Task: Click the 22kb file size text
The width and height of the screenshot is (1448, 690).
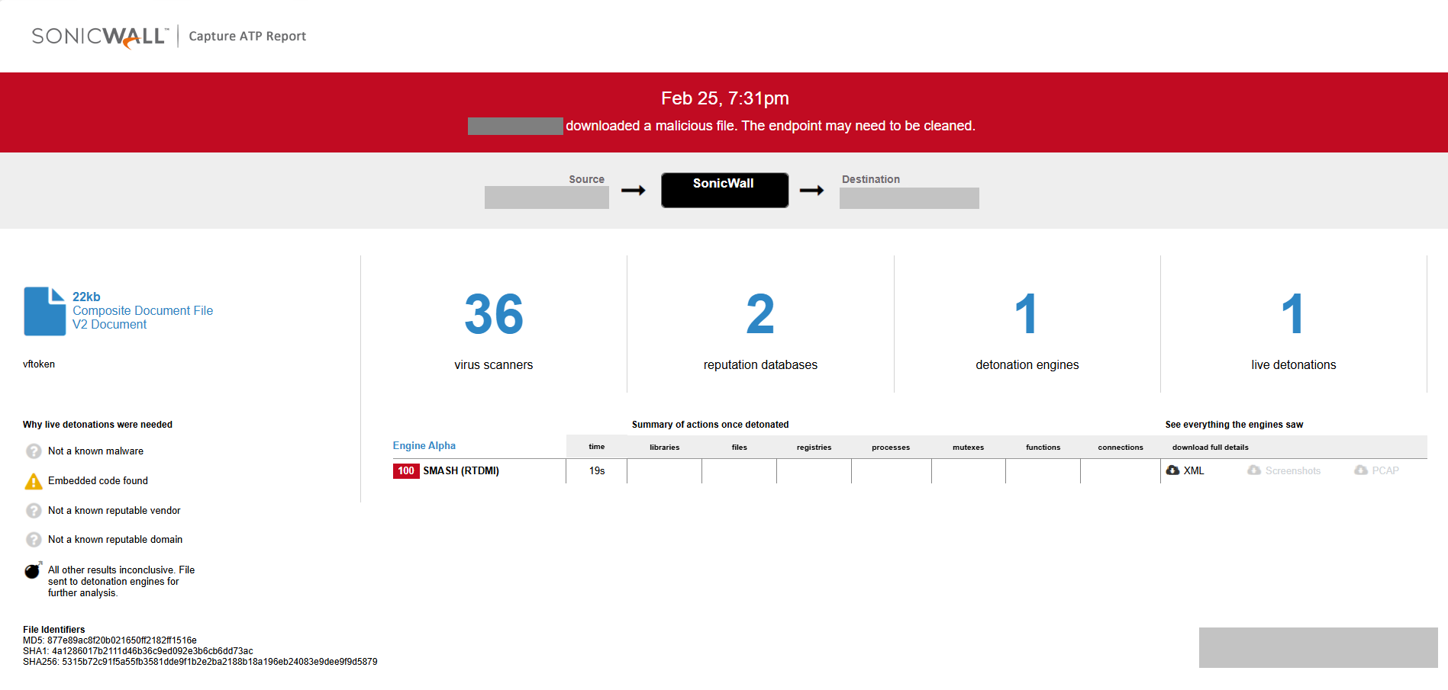Action: click(86, 297)
